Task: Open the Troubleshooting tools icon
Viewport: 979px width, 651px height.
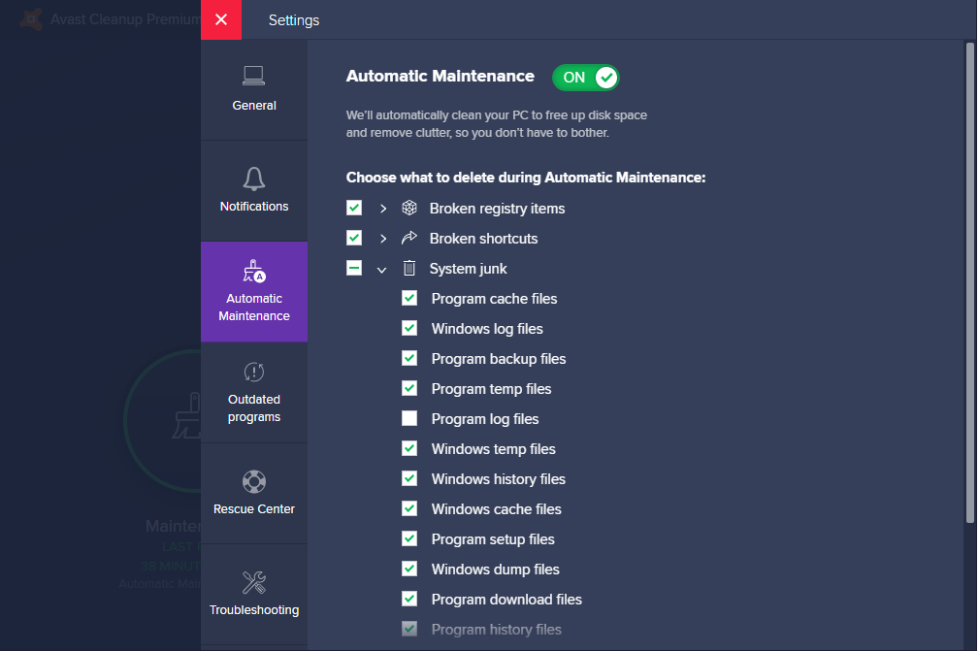Action: (254, 582)
